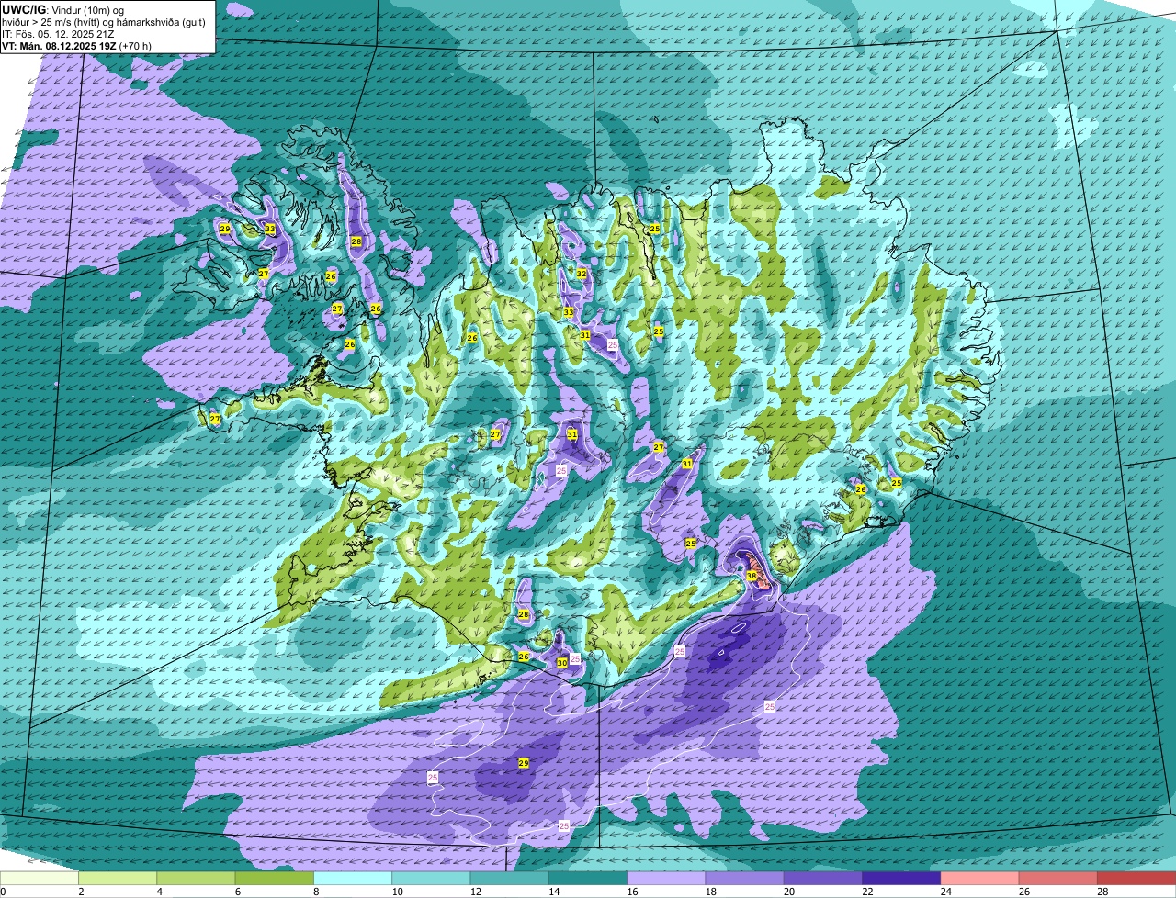Select the olive green 6–8 legend swatch
Viewport: 1176px width, 898px height.
coord(275,879)
